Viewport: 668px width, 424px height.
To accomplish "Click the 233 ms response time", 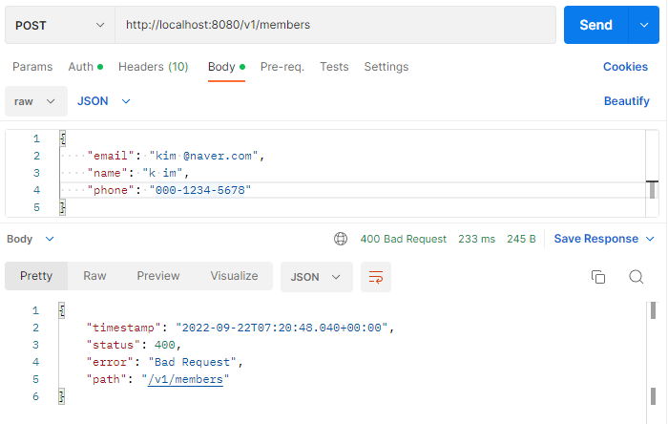I will click(477, 239).
